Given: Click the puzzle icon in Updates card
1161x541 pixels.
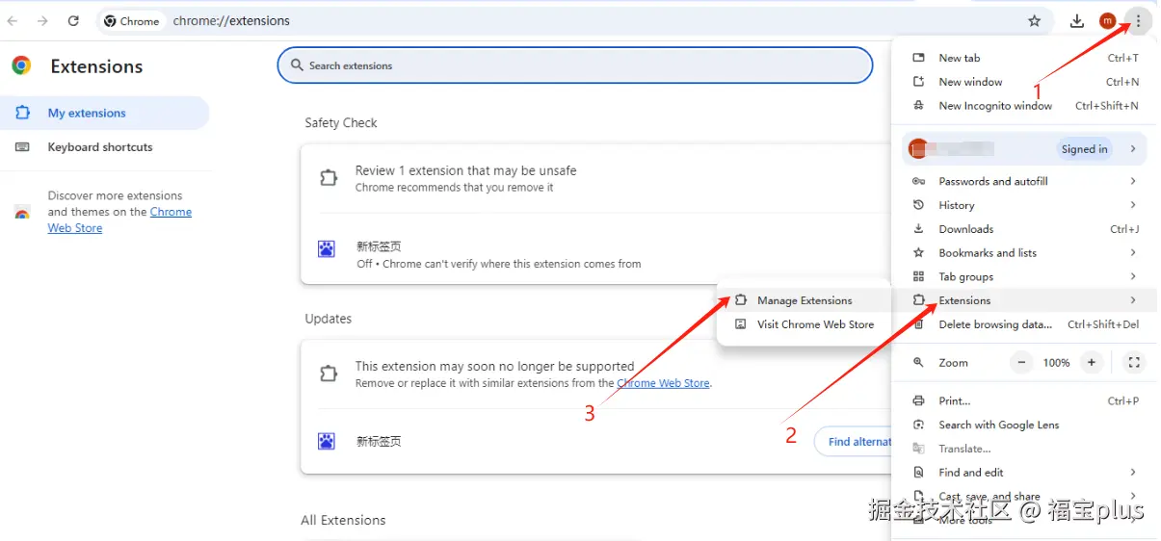Looking at the screenshot, I should 328,374.
